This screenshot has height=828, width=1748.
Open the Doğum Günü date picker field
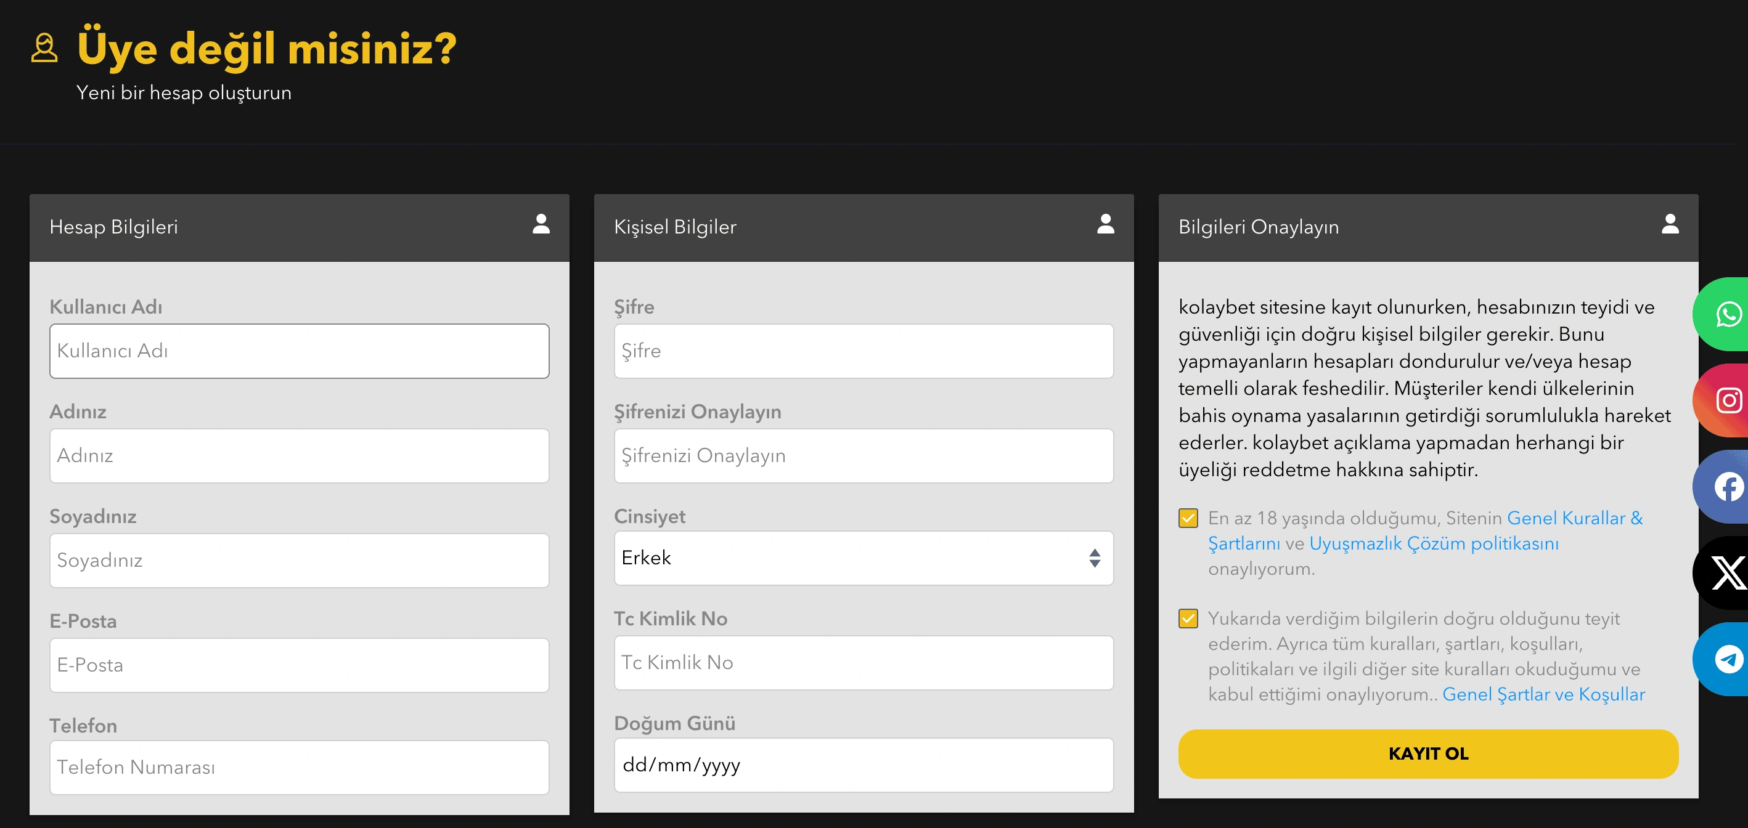click(863, 765)
